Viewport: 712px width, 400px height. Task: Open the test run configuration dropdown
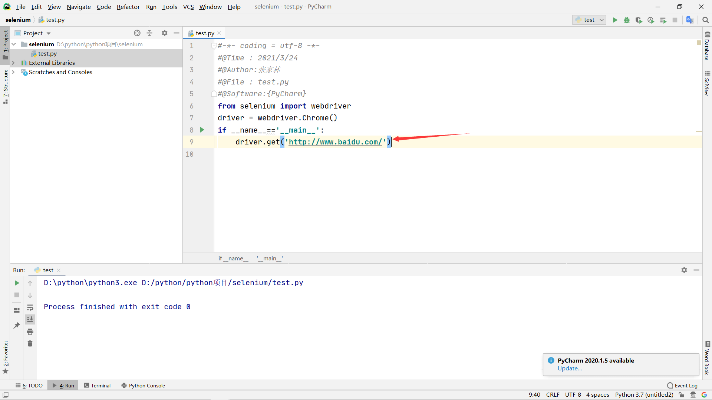coord(589,20)
